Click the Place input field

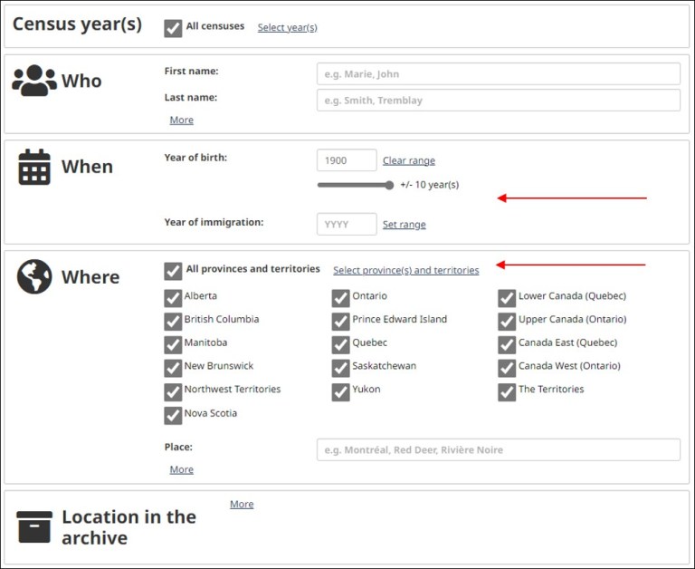(x=499, y=449)
